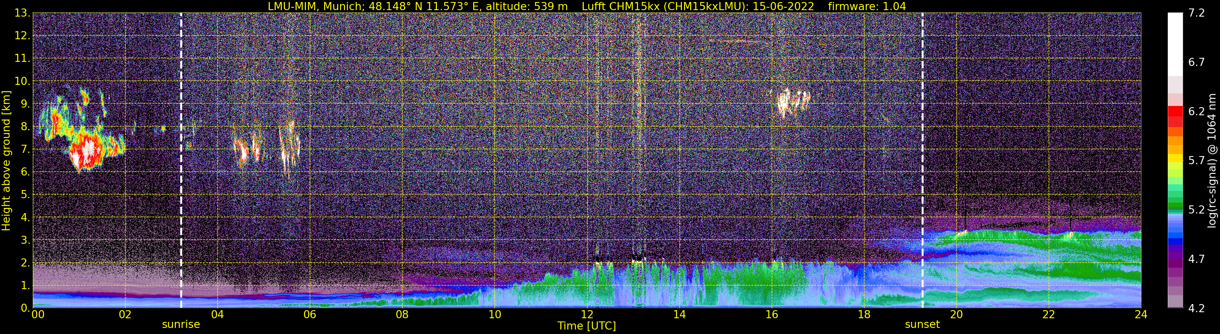Viewport: 1220px width, 334px height.
Task: Click the '6.' height axis tick label
Action: [x=26, y=172]
